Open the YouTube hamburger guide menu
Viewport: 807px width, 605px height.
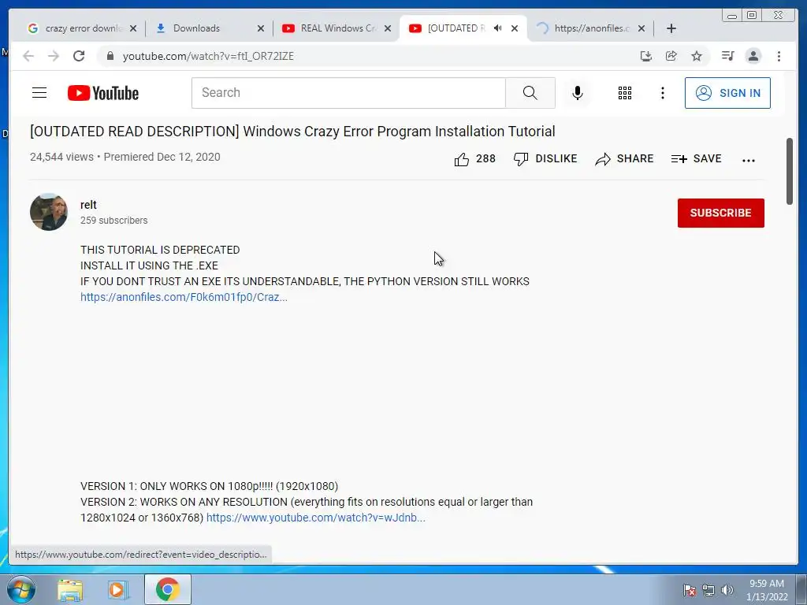pyautogui.click(x=39, y=93)
